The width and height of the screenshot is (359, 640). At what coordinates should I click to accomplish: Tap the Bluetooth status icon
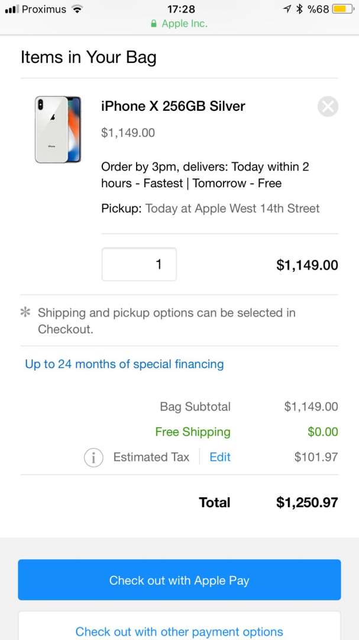tap(299, 9)
